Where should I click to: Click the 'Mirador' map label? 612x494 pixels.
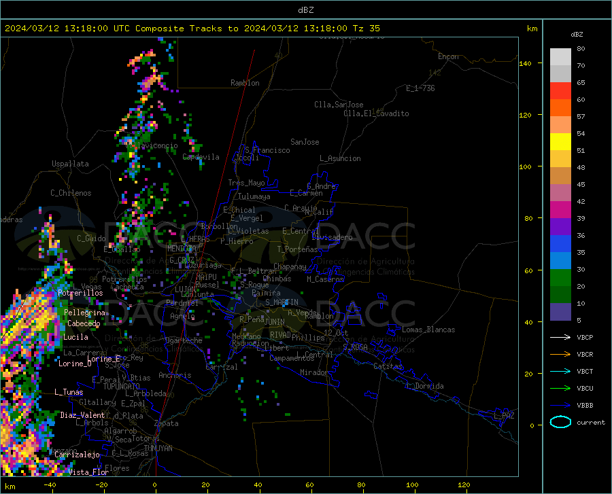coord(313,372)
